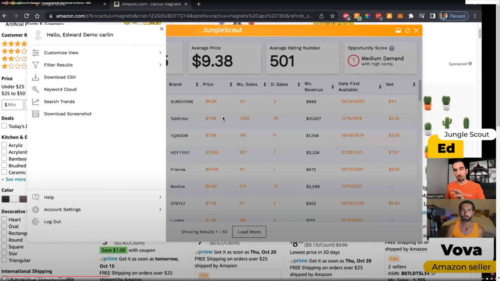Screen dimensions: 500x281
Task: Tick the Ceramic material checkbox
Action: pos(4,172)
